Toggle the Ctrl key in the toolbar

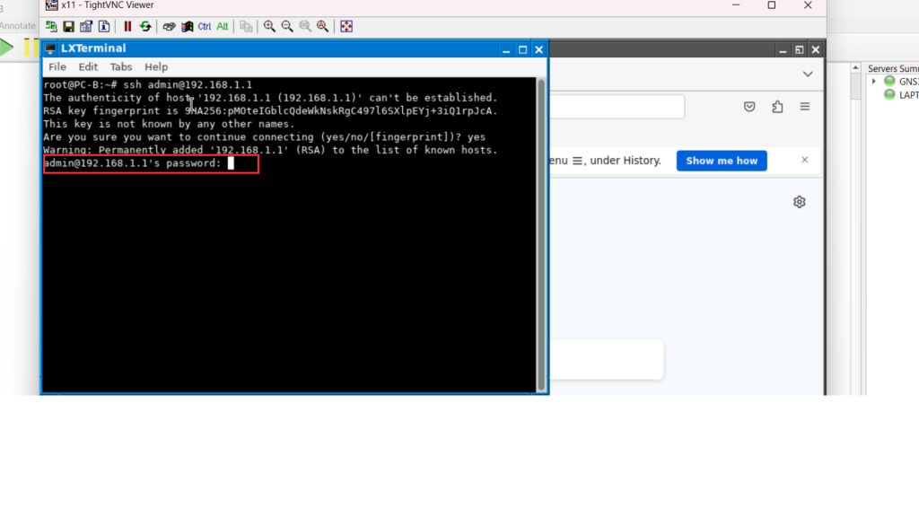tap(205, 27)
